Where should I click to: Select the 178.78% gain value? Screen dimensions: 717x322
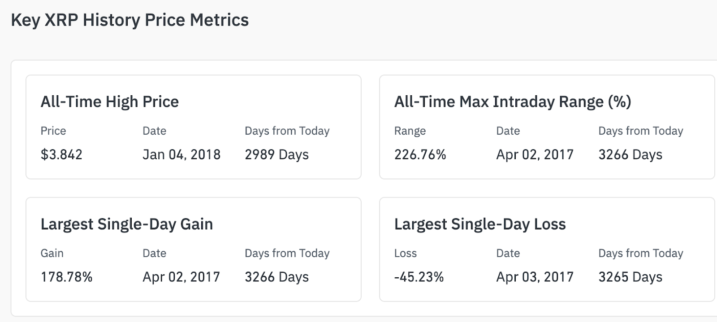[x=66, y=277]
